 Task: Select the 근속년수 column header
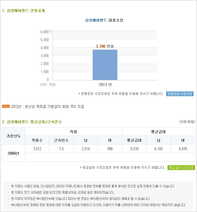[61, 140]
